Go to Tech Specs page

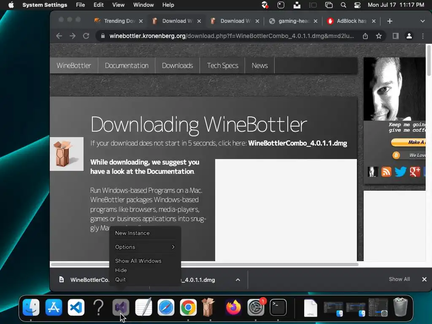pos(223,65)
